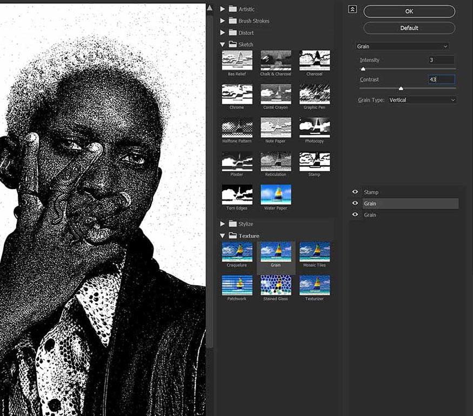Select the Graphic Pen filter

315,94
